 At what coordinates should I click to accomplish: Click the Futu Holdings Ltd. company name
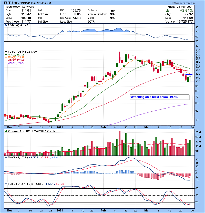point(25,3)
